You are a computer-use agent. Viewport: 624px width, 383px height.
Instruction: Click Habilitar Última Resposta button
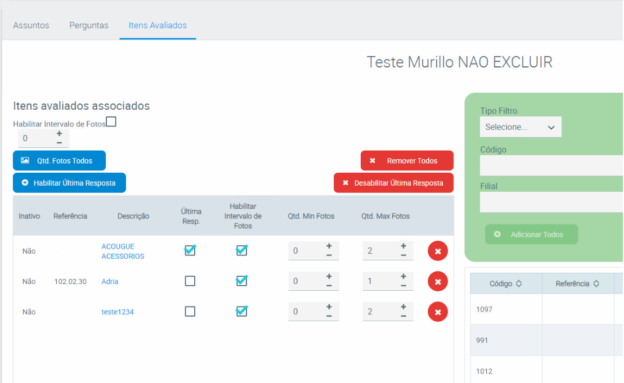(x=69, y=183)
